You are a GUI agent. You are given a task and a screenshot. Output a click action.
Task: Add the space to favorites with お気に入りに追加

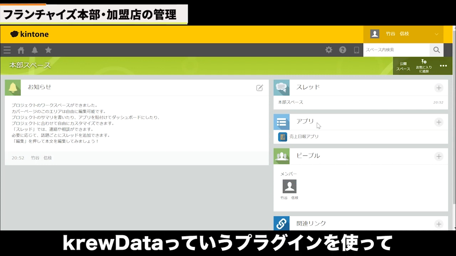(x=424, y=66)
